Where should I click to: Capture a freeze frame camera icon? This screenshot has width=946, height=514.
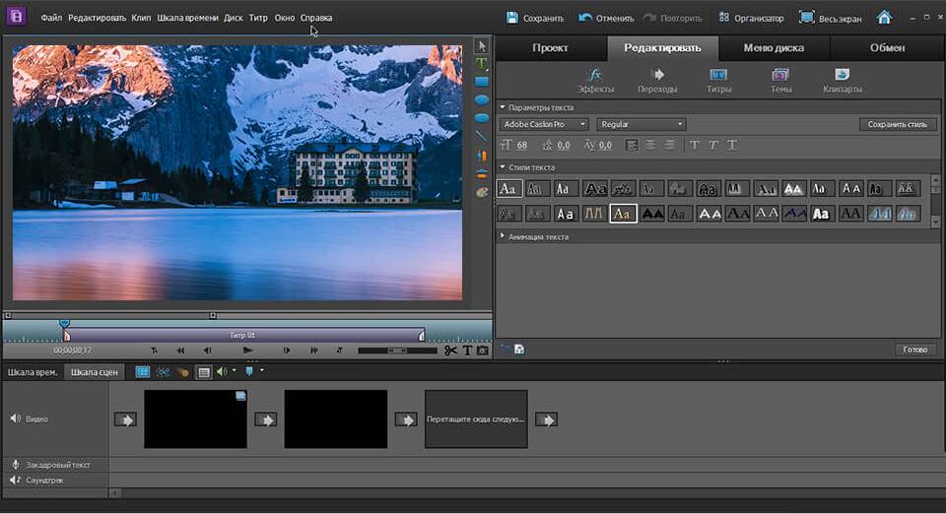tap(482, 351)
